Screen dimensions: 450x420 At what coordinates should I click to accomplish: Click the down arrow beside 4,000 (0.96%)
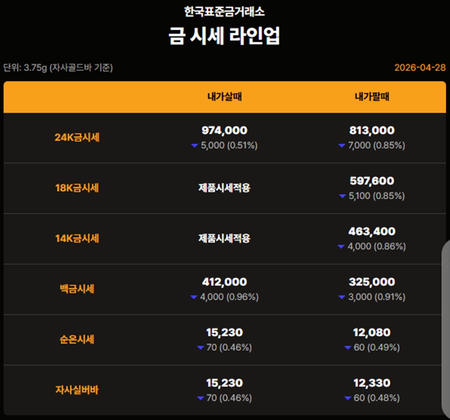coord(193,297)
